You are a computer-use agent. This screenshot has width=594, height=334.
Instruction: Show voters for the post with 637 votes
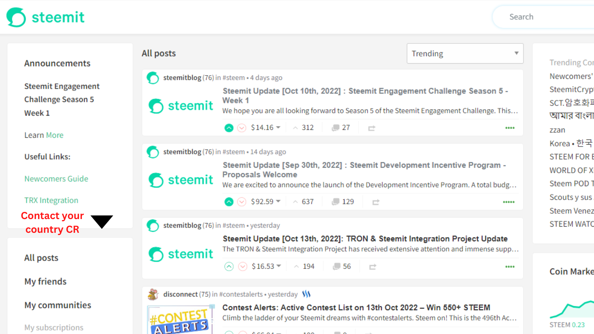pos(304,202)
